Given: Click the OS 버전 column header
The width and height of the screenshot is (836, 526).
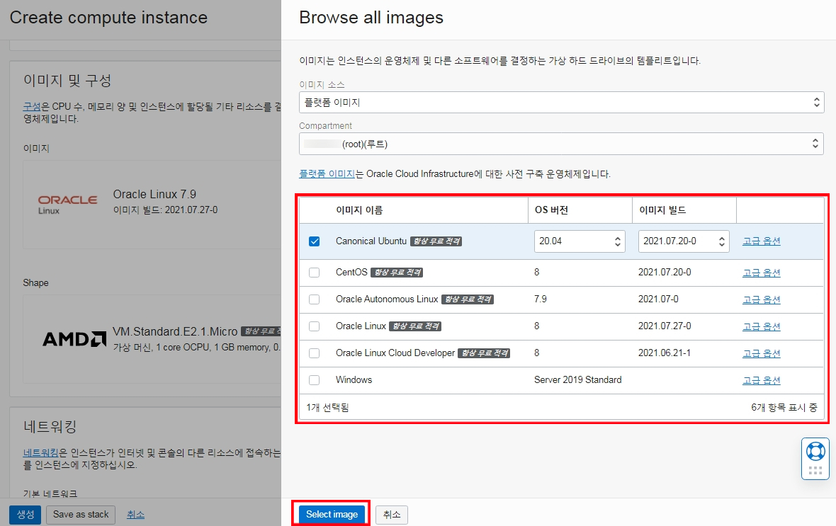Looking at the screenshot, I should pos(551,210).
